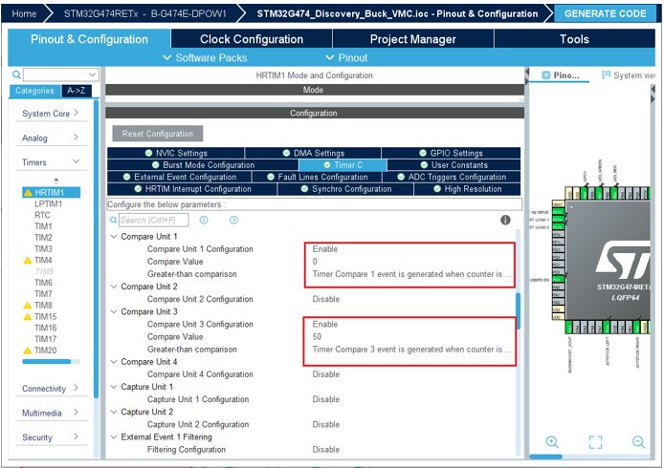Click the search magnifier icon in categories panel
Screen dimensions: 664x468
[16, 74]
